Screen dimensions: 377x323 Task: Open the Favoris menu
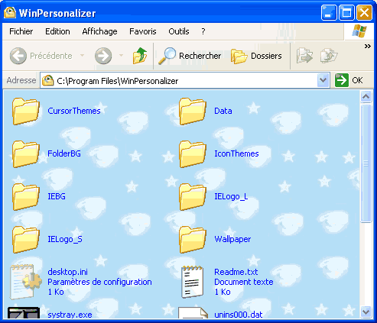(143, 31)
